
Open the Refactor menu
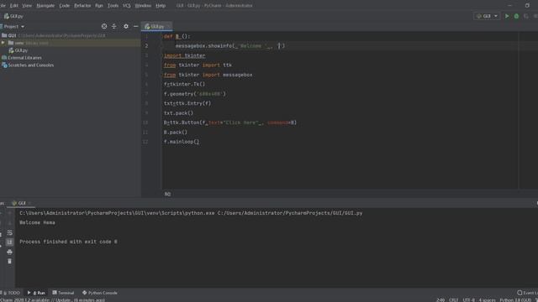coord(82,6)
